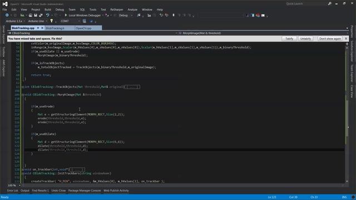This screenshot has height=200, width=356.
Task: Click the Don't show again button
Action: tap(330, 38)
